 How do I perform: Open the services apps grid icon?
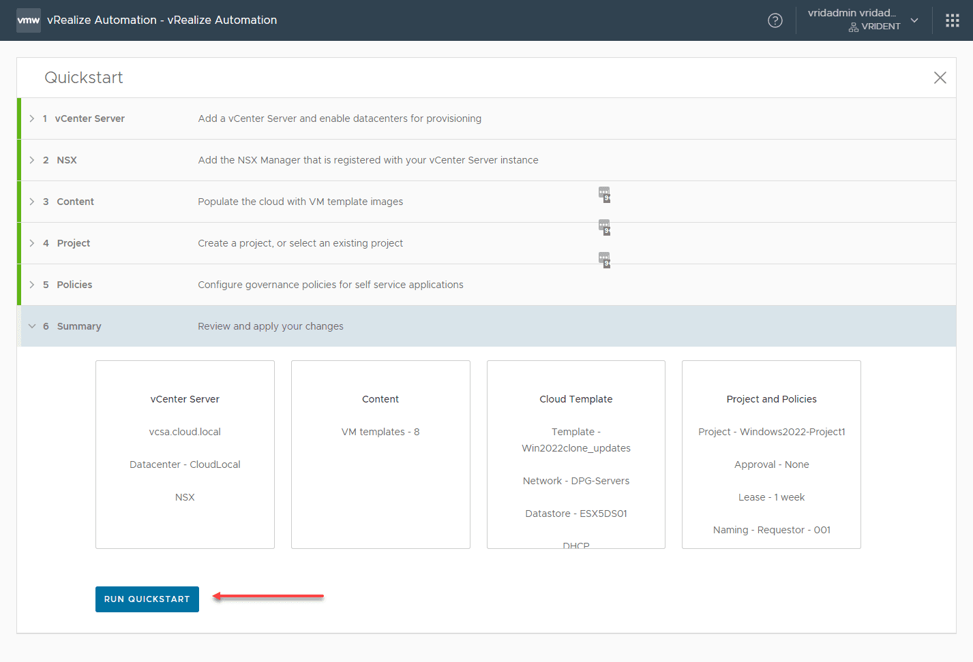pyautogui.click(x=953, y=20)
